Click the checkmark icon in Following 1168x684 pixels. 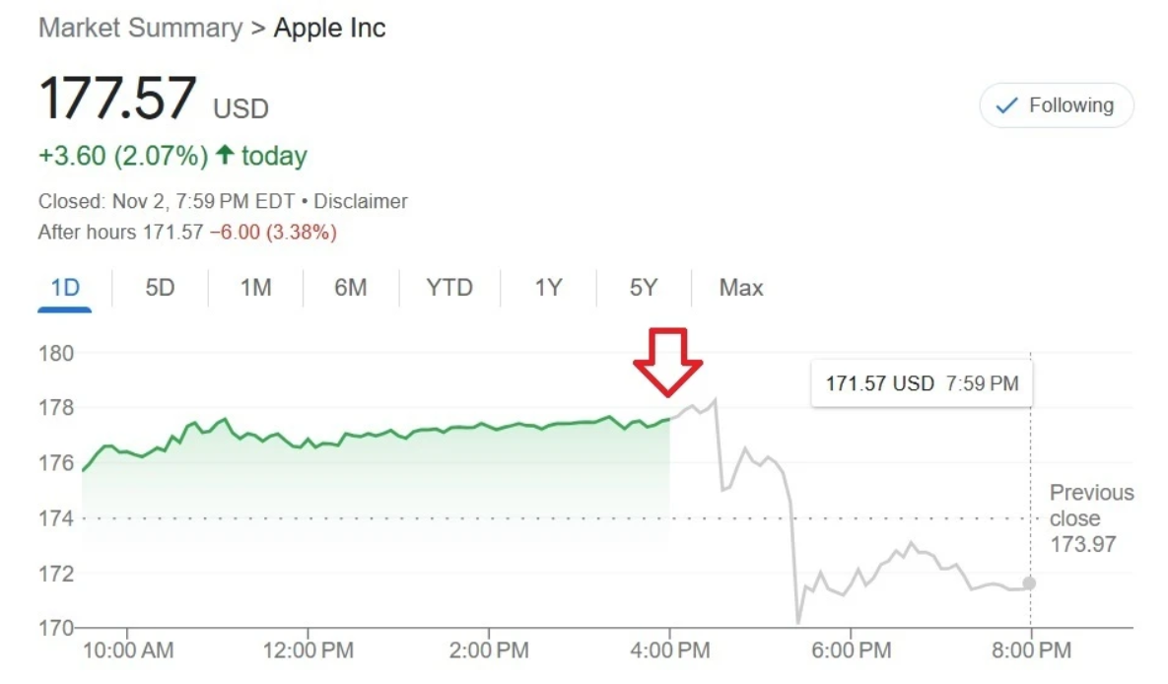pos(1006,105)
